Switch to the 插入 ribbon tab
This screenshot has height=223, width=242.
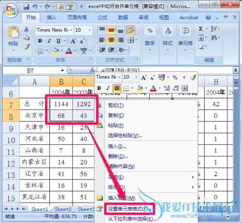coord(52,17)
